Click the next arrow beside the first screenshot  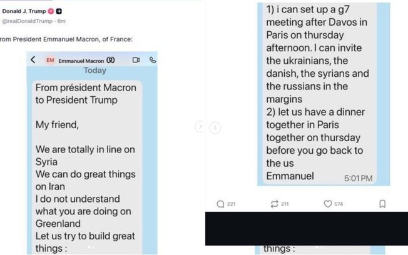pyautogui.click(x=200, y=127)
